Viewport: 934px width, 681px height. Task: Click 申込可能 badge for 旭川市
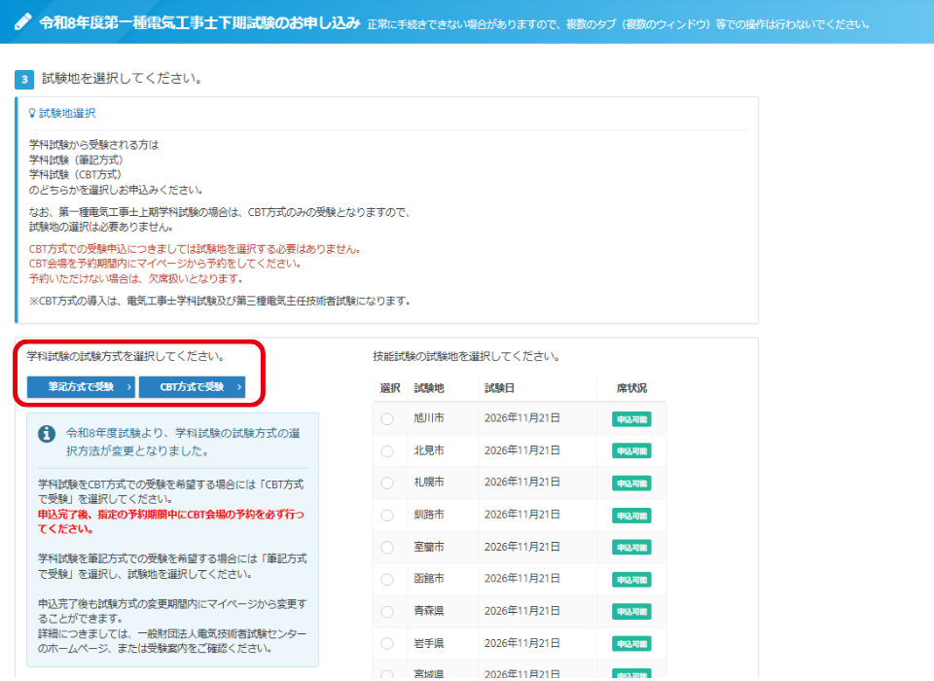pos(631,419)
